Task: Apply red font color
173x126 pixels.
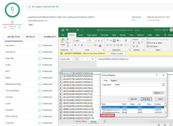Action: click(100, 45)
